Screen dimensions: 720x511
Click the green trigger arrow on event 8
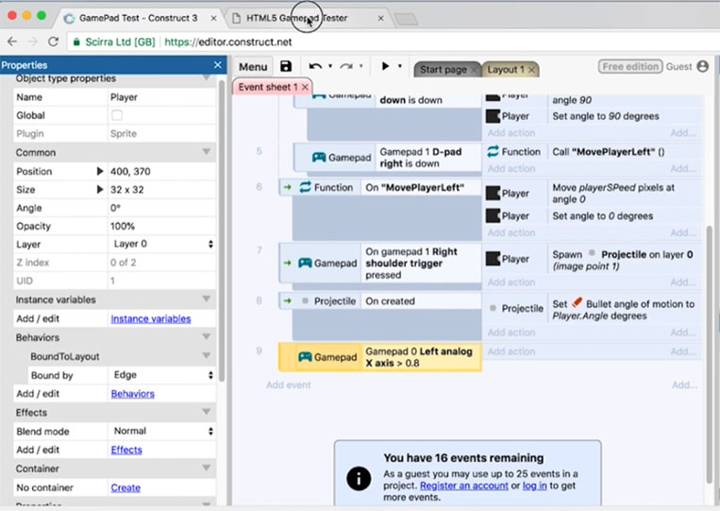tap(288, 301)
